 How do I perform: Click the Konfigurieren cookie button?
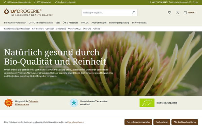(162, 122)
